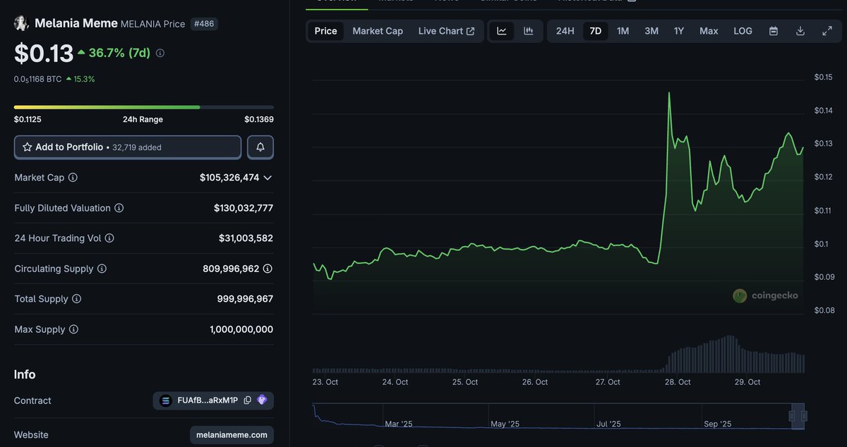Viewport: 847px width, 447px height.
Task: Select the Max time range
Action: [709, 31]
